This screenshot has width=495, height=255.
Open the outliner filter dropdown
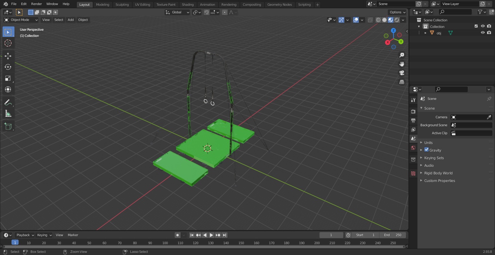click(x=482, y=12)
